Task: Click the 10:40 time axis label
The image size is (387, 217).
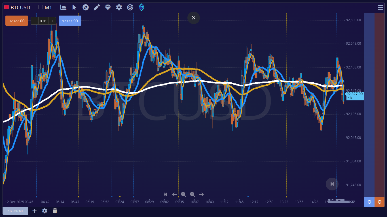Action: point(210,202)
